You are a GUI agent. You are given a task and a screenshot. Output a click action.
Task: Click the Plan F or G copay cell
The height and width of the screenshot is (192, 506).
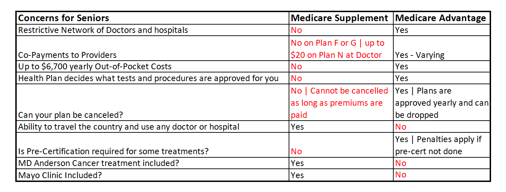pyautogui.click(x=341, y=49)
